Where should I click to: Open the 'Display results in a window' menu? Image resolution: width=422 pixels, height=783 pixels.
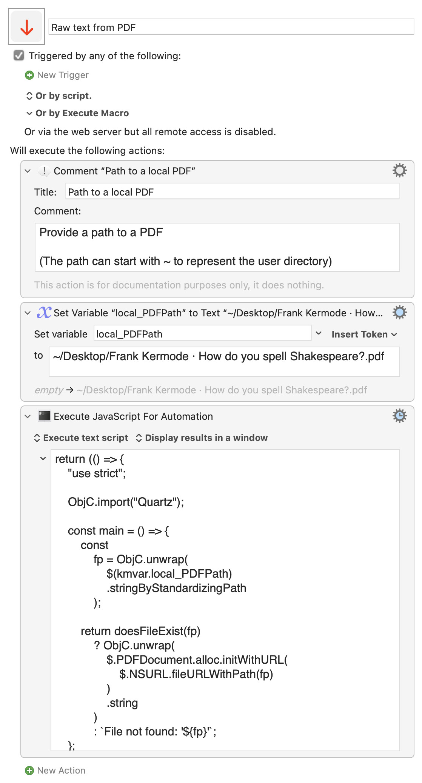coord(202,438)
